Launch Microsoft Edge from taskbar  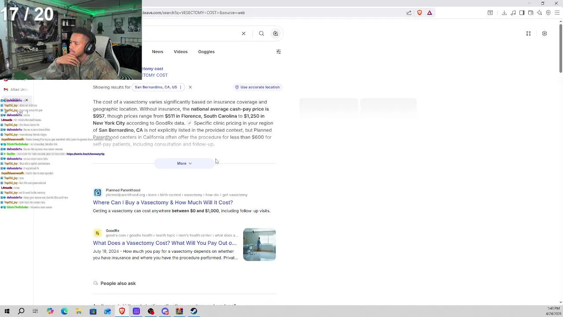(64, 311)
